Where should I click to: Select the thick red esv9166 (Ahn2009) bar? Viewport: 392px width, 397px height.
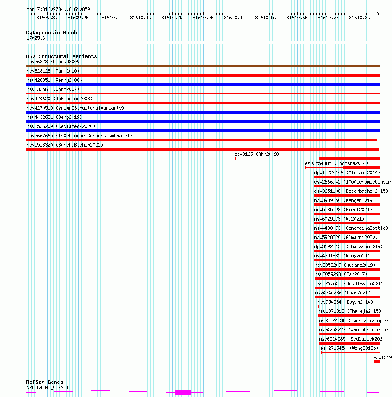click(349, 158)
